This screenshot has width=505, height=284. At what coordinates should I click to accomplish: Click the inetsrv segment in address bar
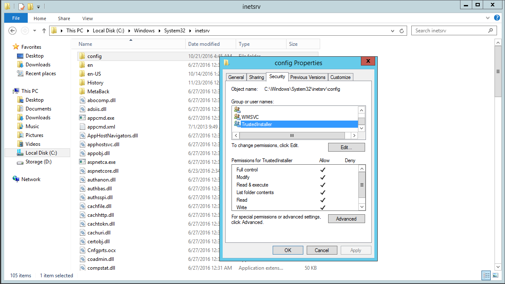click(202, 31)
